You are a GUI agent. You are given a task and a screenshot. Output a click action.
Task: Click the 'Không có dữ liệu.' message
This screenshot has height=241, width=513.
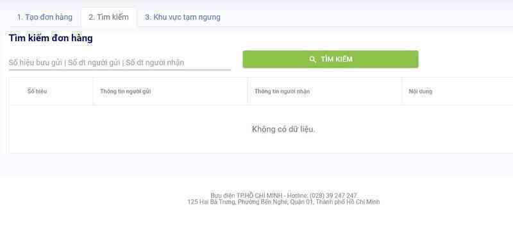(x=283, y=129)
